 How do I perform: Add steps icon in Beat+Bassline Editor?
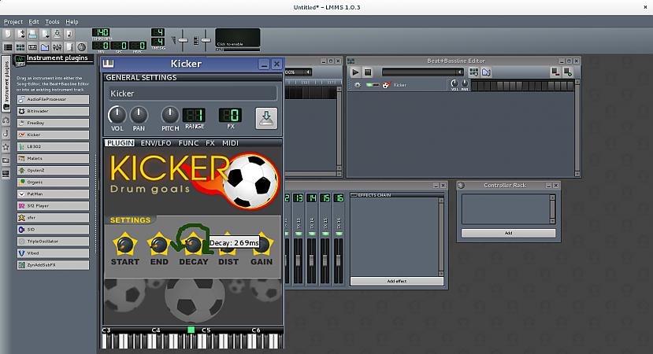coord(568,72)
